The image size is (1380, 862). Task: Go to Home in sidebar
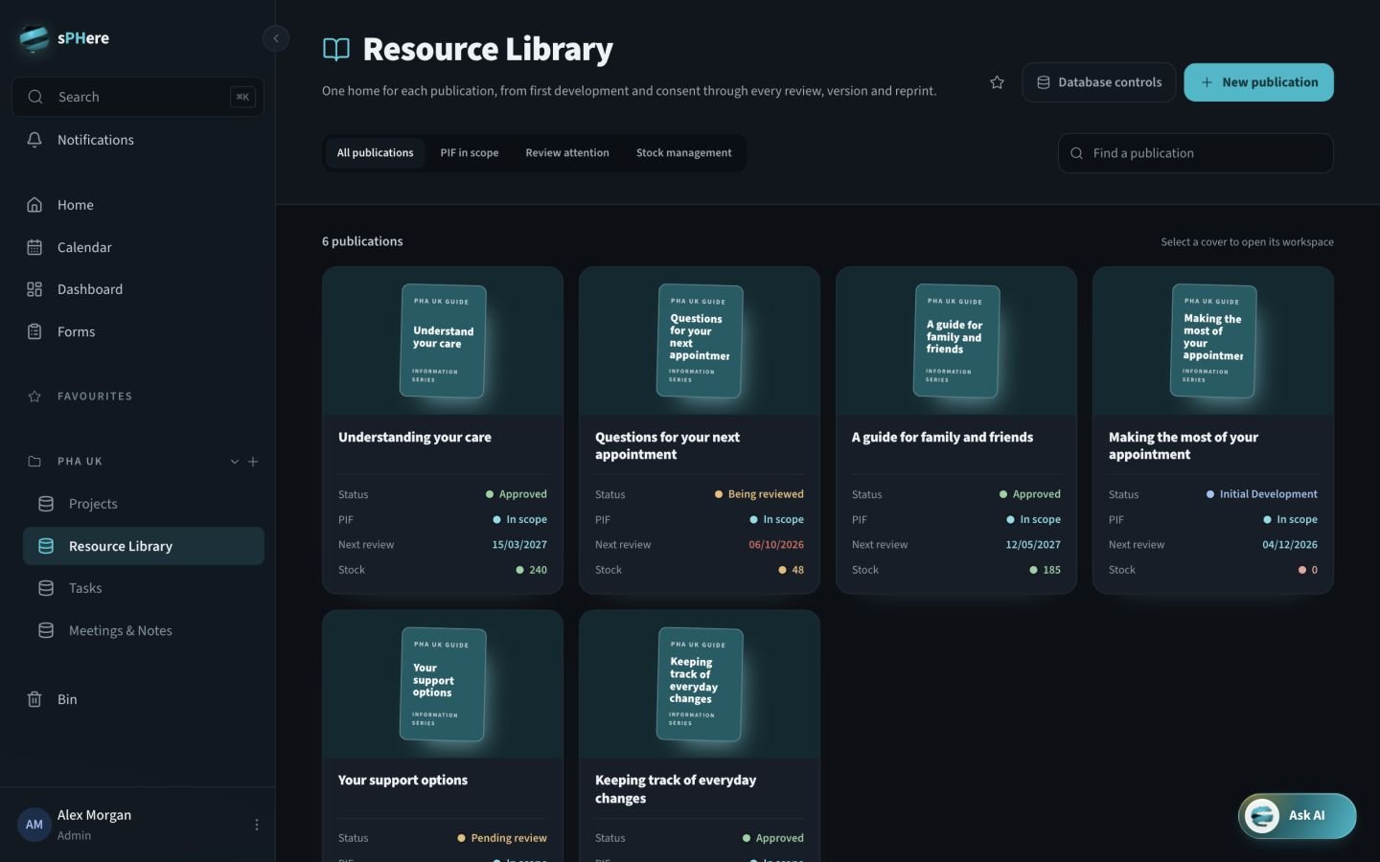[x=138, y=205]
